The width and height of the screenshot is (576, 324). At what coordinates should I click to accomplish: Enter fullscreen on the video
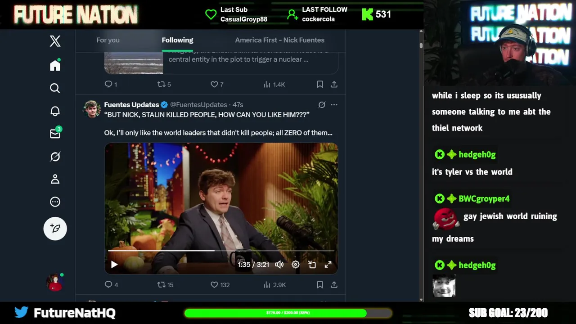pos(328,265)
